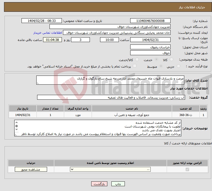Select the خدمت radio button
The image size is (212, 191).
pos(156,59)
